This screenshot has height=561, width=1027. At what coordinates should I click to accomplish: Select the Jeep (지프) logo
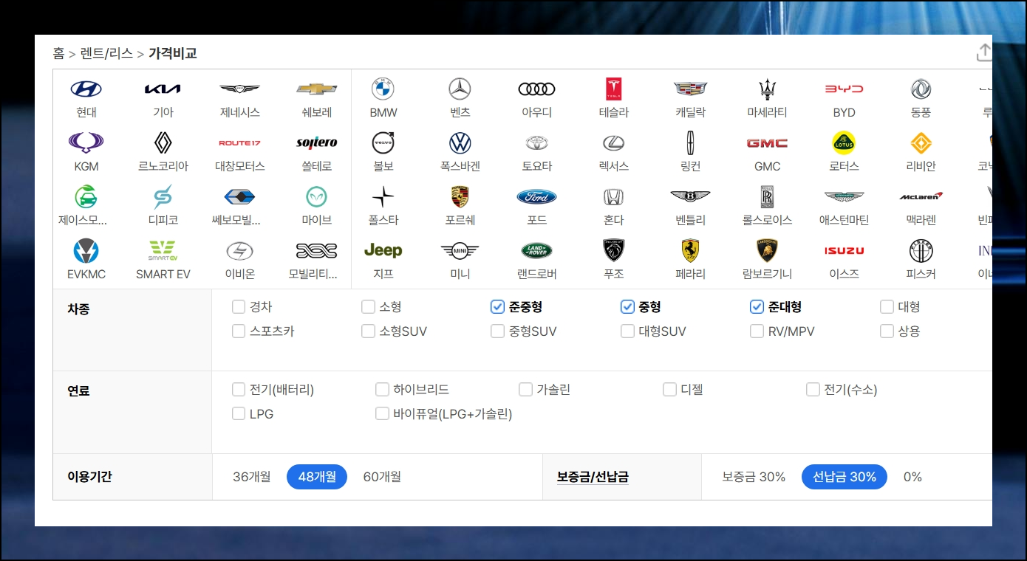pyautogui.click(x=383, y=251)
